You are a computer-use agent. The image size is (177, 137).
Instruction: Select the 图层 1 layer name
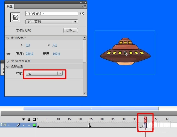tap(5, 125)
